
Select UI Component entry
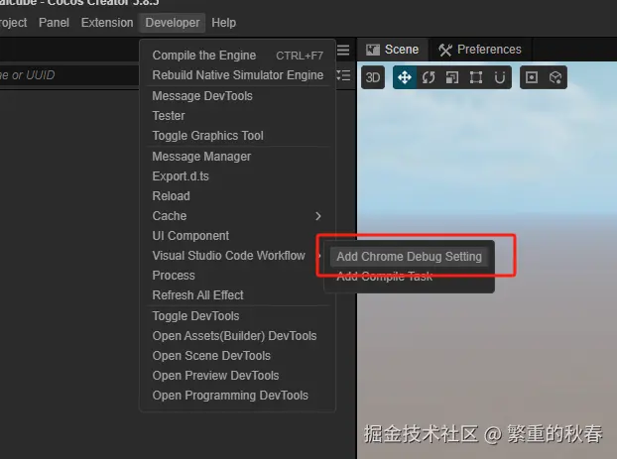pyautogui.click(x=238, y=236)
